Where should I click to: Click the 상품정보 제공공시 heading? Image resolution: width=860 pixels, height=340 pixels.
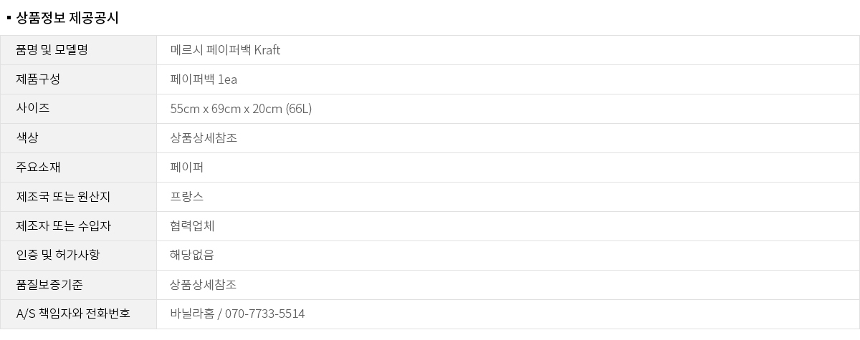pos(67,19)
